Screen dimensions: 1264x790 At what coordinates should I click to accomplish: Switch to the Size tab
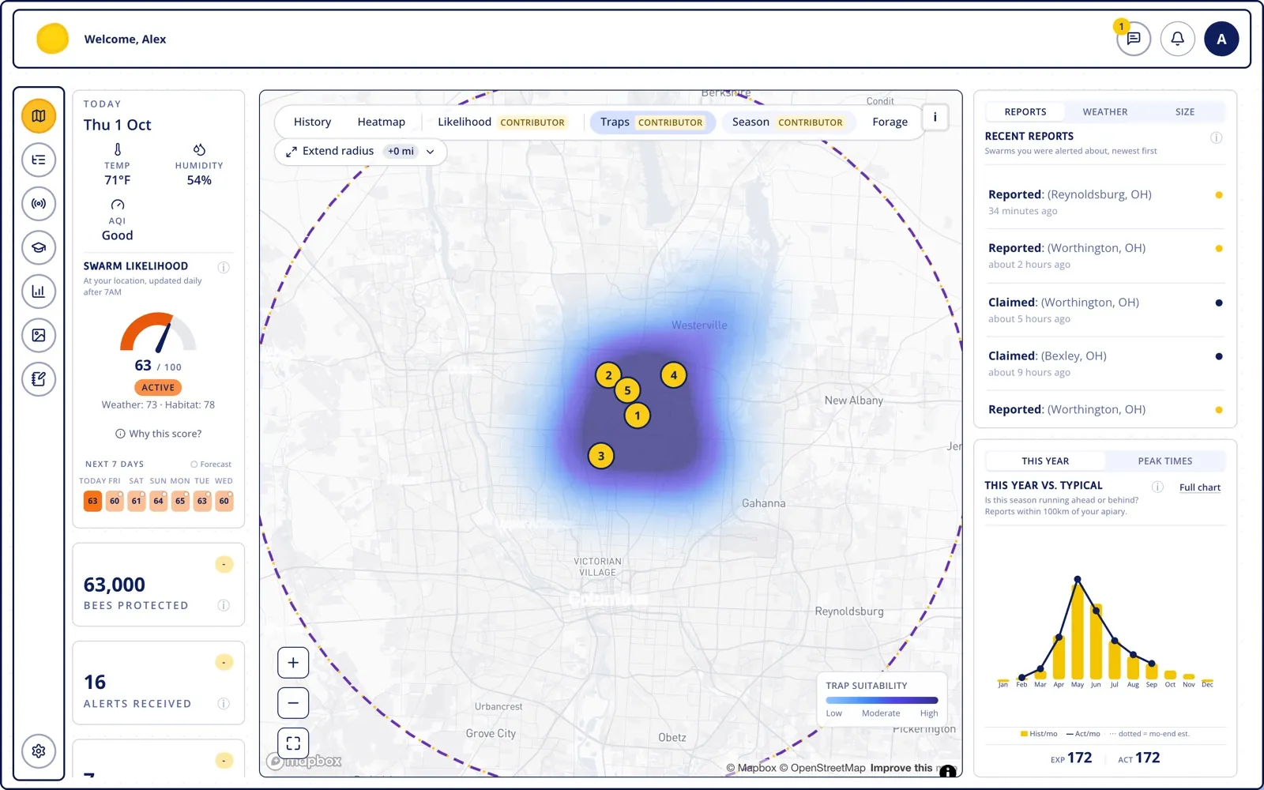coord(1184,112)
